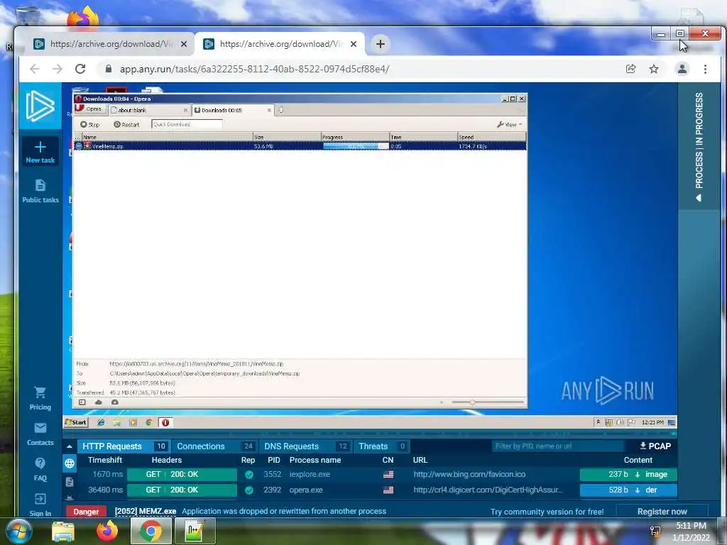Close the about:blank Opera tab

185,110
